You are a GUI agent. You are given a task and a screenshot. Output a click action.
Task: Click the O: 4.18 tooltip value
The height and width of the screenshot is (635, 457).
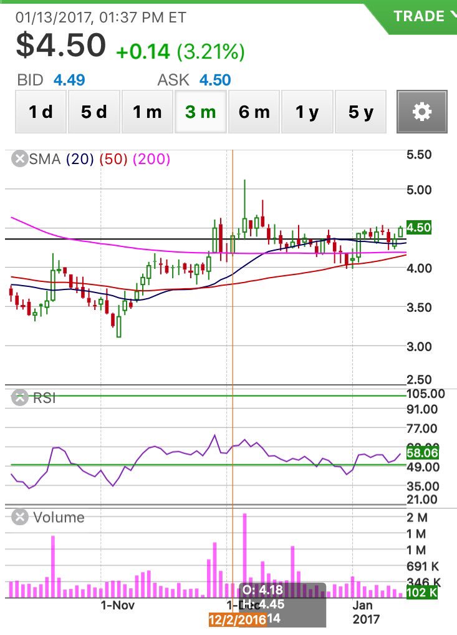[263, 590]
